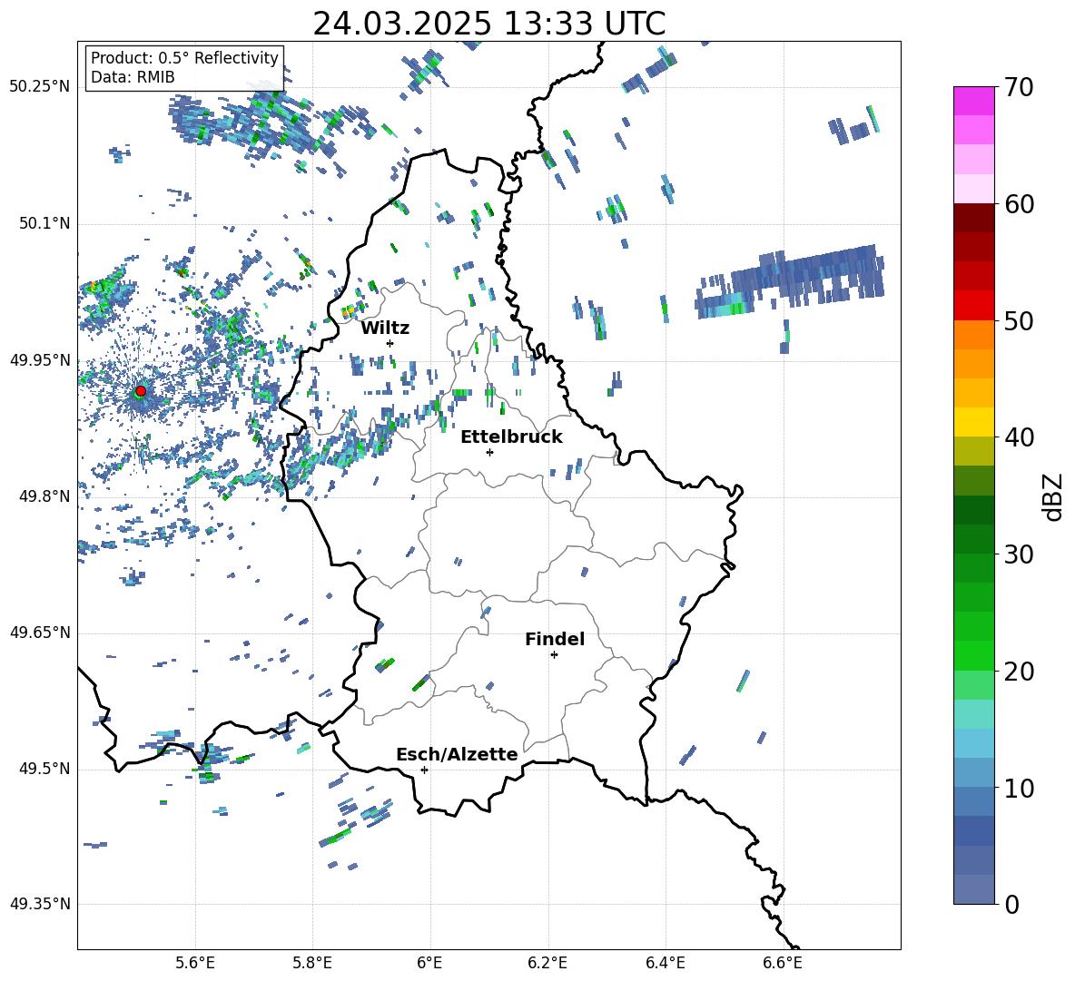Click the title 24.03.2025 13:33 UTC
This screenshot has width=1075, height=981.
(x=488, y=24)
